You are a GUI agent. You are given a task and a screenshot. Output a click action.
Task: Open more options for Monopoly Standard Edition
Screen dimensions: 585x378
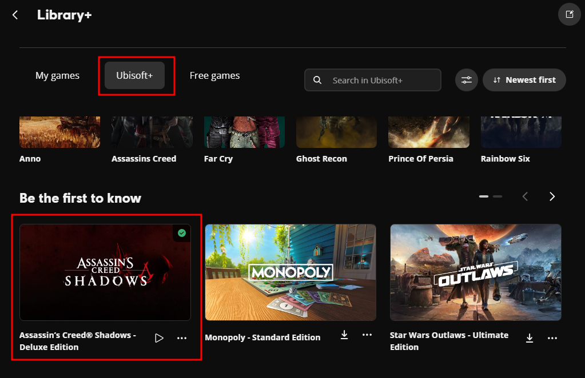[367, 335]
